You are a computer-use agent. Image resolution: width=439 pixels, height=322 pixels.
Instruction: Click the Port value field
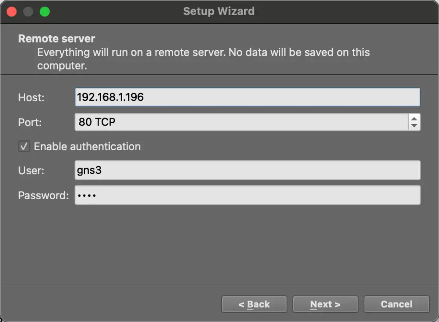click(240, 122)
